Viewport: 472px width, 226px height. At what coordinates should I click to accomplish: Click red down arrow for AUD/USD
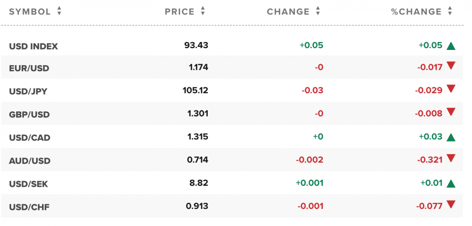click(x=451, y=158)
